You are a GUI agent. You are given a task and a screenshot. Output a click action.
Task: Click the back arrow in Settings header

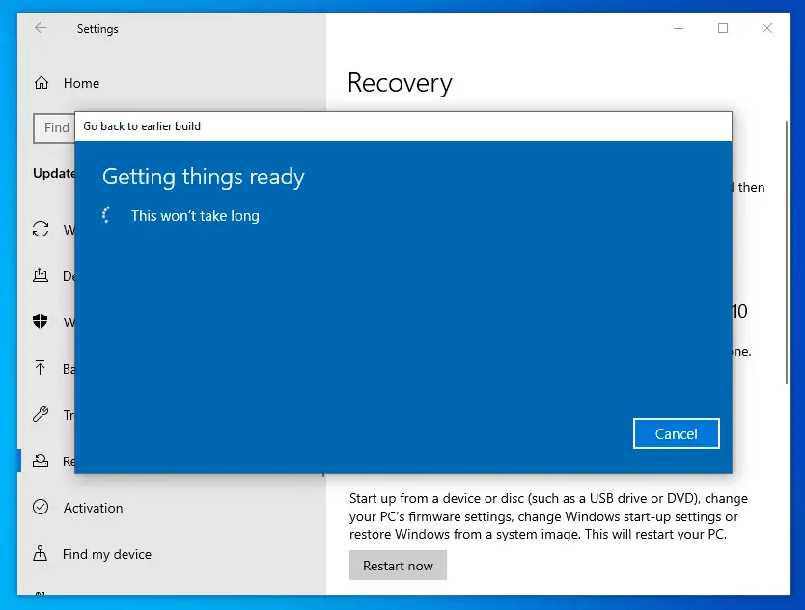pos(41,28)
